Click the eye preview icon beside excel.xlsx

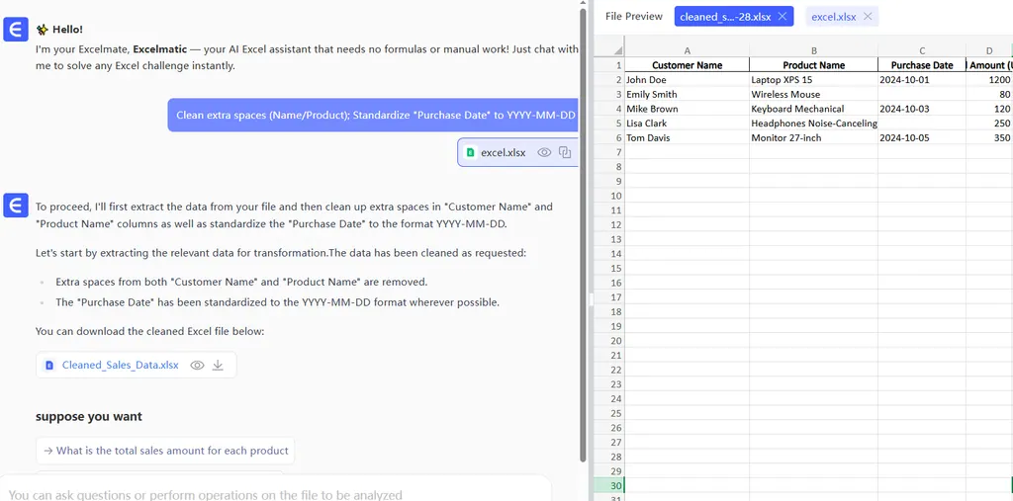pyautogui.click(x=544, y=152)
